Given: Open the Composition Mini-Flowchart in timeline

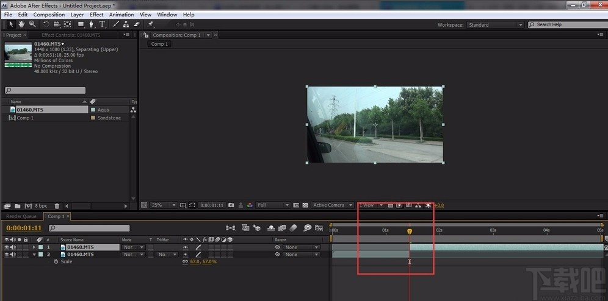Looking at the screenshot, I should click(231, 228).
